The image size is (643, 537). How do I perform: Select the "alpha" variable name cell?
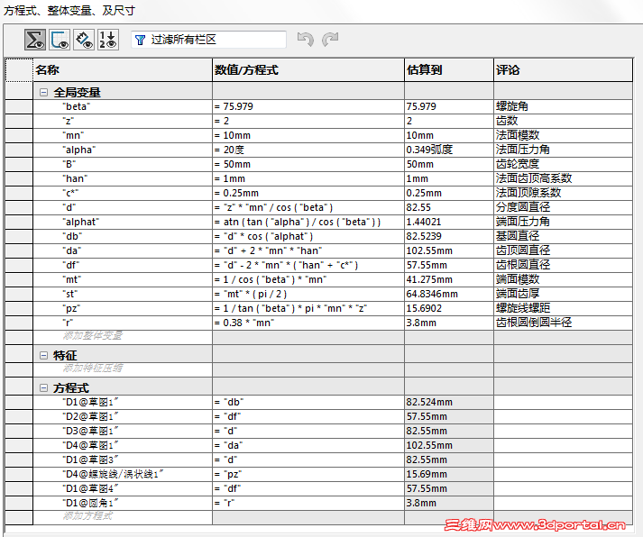123,150
